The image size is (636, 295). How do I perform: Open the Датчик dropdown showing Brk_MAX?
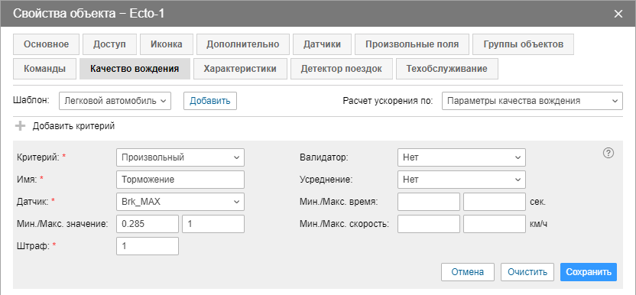(180, 202)
